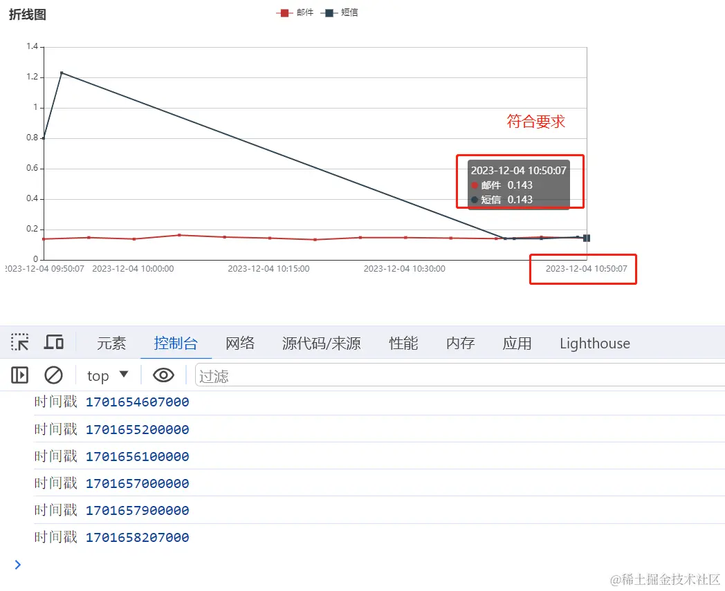The image size is (725, 591).
Task: Click x-axis label 2023-12-04 10:15:00
Action: pyautogui.click(x=268, y=268)
